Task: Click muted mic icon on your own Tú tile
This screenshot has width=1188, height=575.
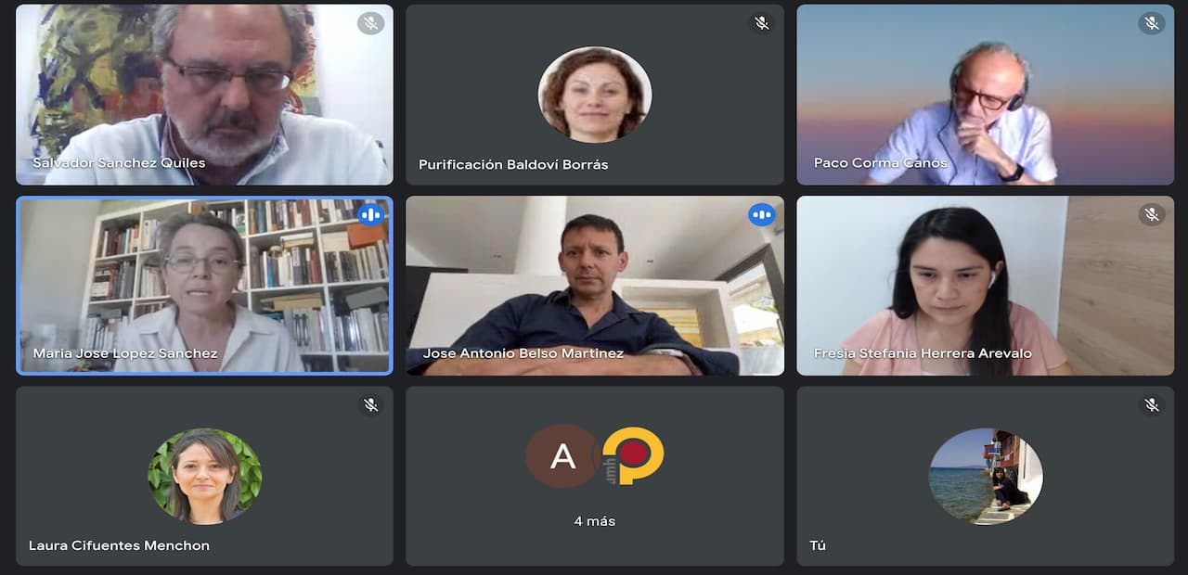Action: (1152, 405)
